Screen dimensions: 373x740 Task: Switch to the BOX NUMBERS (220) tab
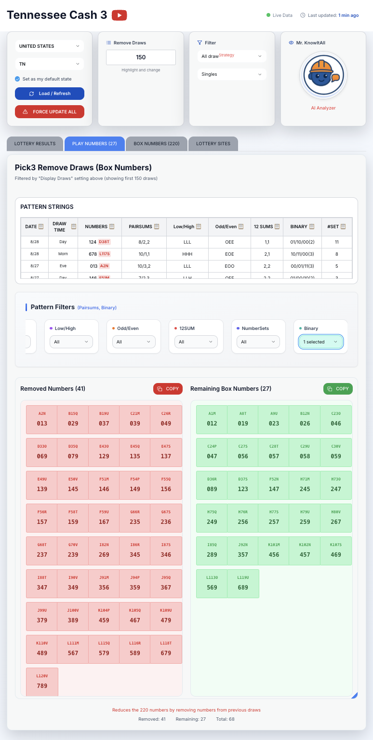pos(157,144)
